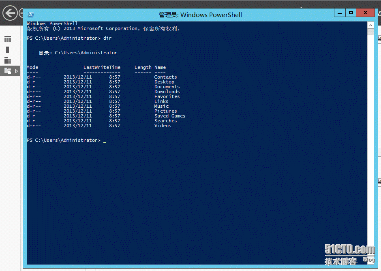
Task: Click the Links directory entry
Action: click(161, 101)
